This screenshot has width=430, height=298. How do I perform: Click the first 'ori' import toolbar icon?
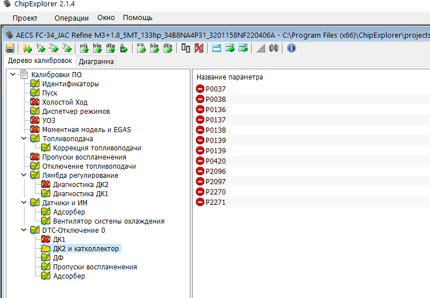[84, 48]
